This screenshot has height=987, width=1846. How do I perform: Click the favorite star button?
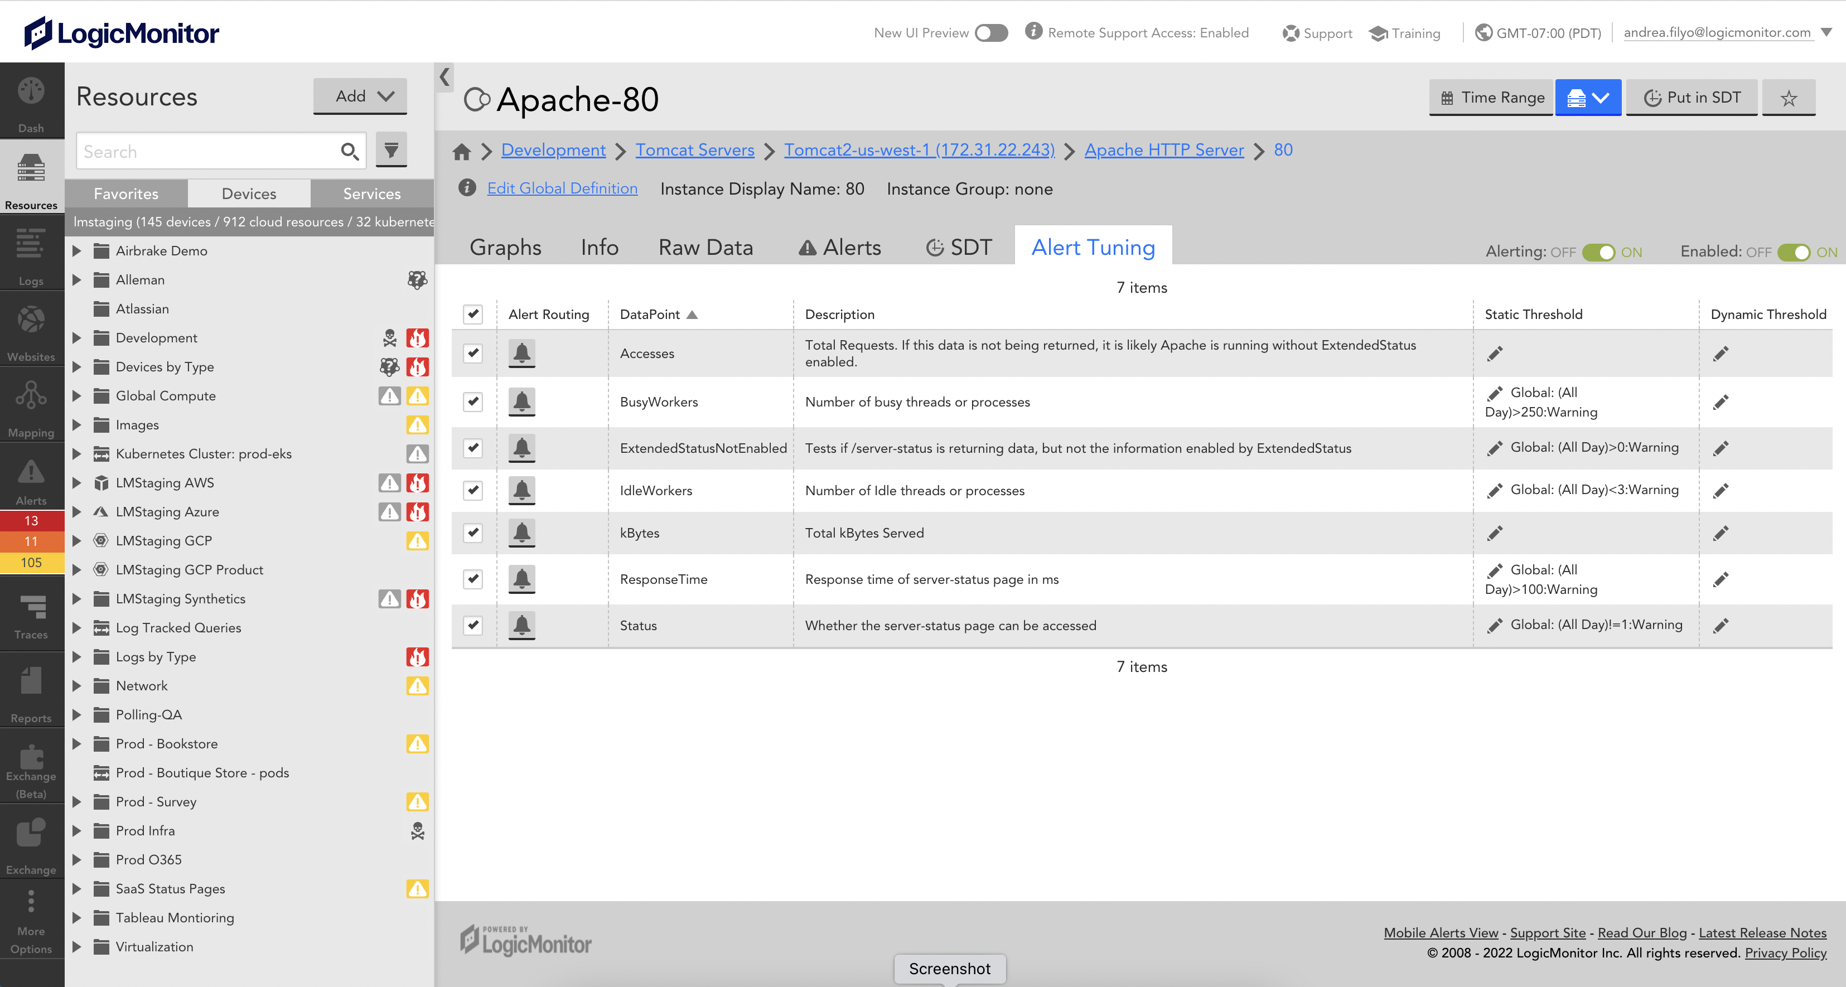(1788, 98)
